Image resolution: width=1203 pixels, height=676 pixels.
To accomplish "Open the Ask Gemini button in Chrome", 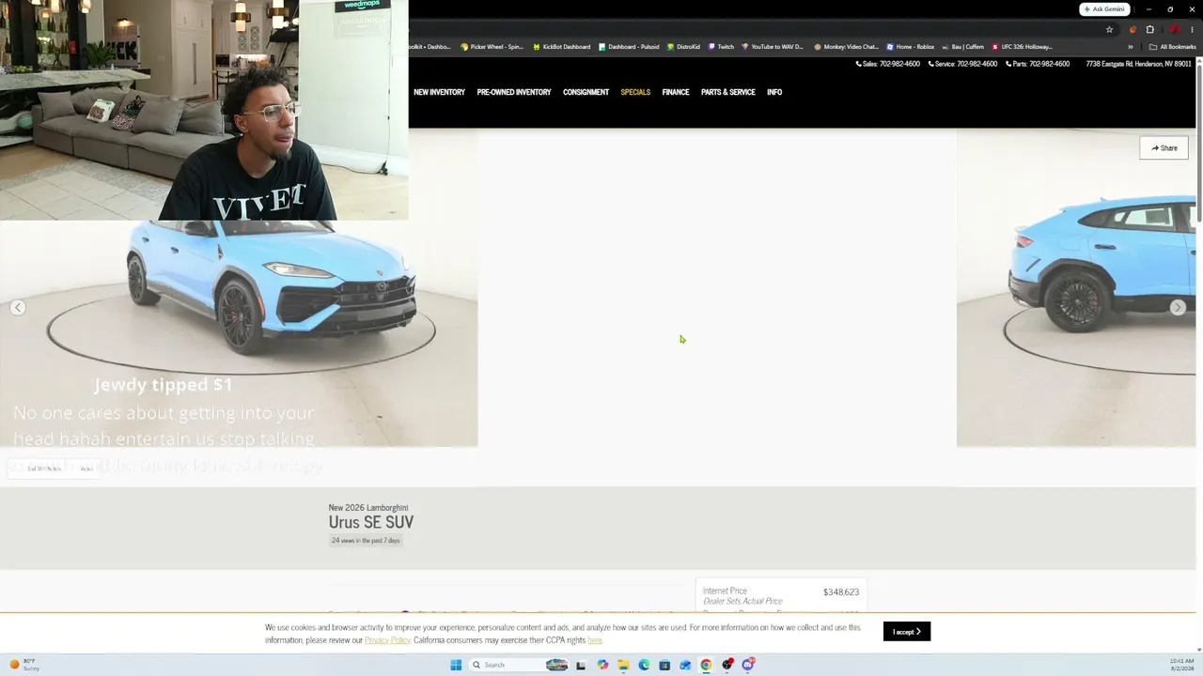I will pyautogui.click(x=1103, y=9).
